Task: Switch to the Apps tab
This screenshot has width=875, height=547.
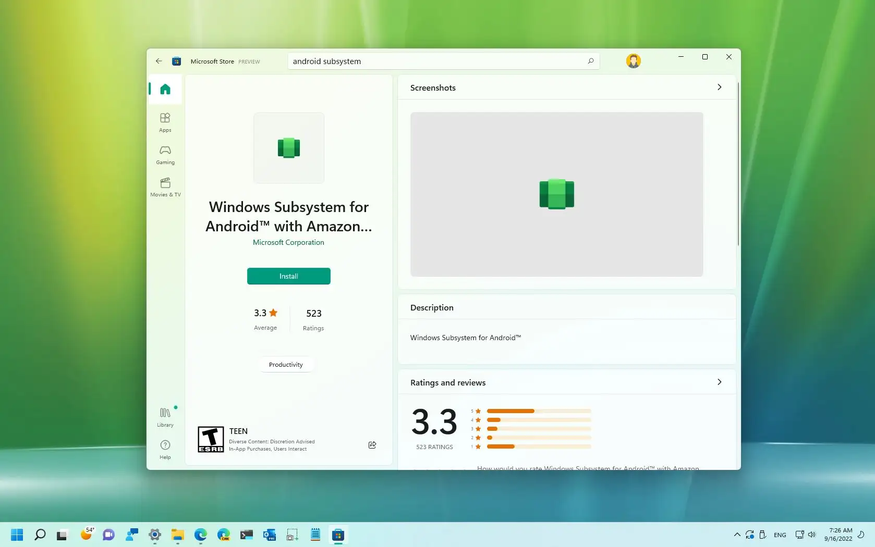Action: tap(165, 122)
